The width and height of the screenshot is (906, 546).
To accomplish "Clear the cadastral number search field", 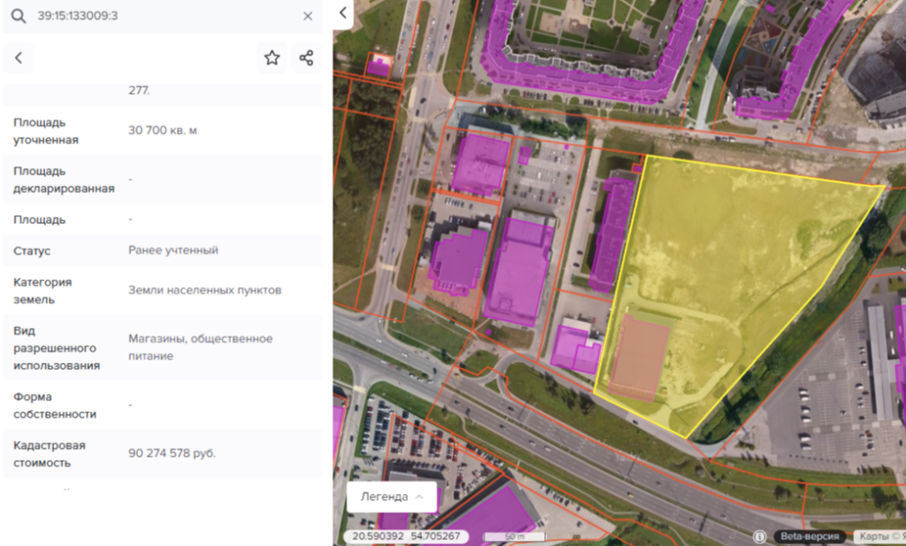I will pyautogui.click(x=308, y=16).
